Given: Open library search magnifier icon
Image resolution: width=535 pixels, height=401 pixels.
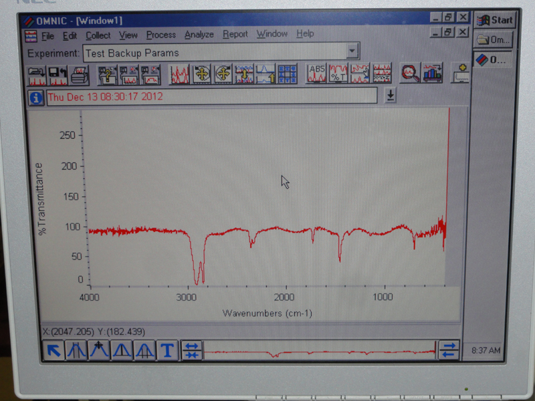Looking at the screenshot, I should (409, 74).
